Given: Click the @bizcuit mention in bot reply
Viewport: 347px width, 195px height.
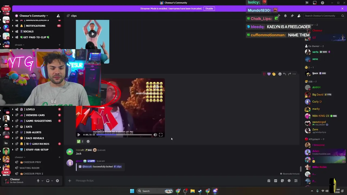Looking at the screenshot, I should (x=87, y=167).
